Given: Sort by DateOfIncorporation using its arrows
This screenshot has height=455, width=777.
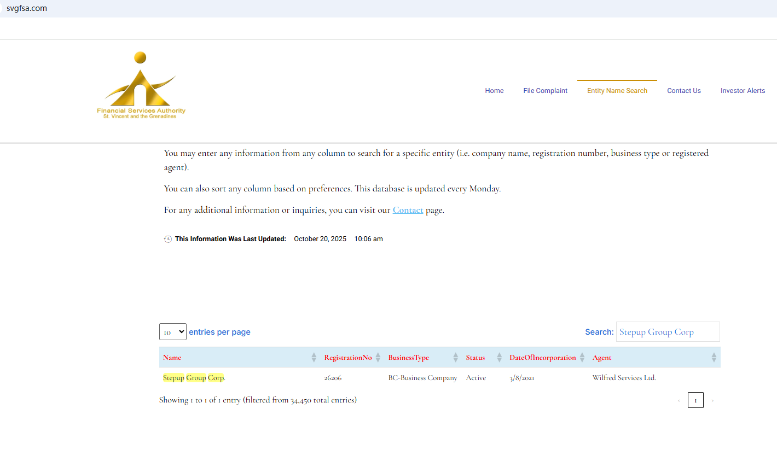Looking at the screenshot, I should (x=582, y=358).
